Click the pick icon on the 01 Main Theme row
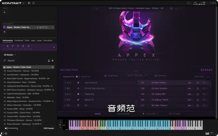Viewport: 218px width, 136px height. point(198,83)
